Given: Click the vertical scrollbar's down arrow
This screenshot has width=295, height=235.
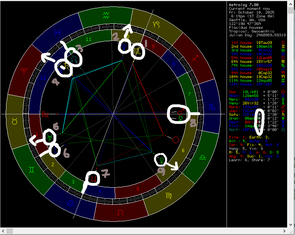Looking at the screenshot, I should 292,225.
